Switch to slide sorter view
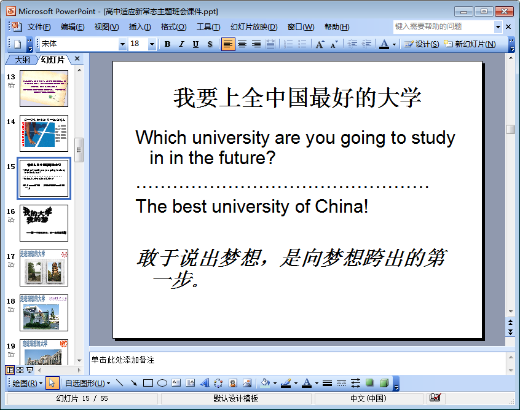This screenshot has height=410, width=520. [20, 370]
